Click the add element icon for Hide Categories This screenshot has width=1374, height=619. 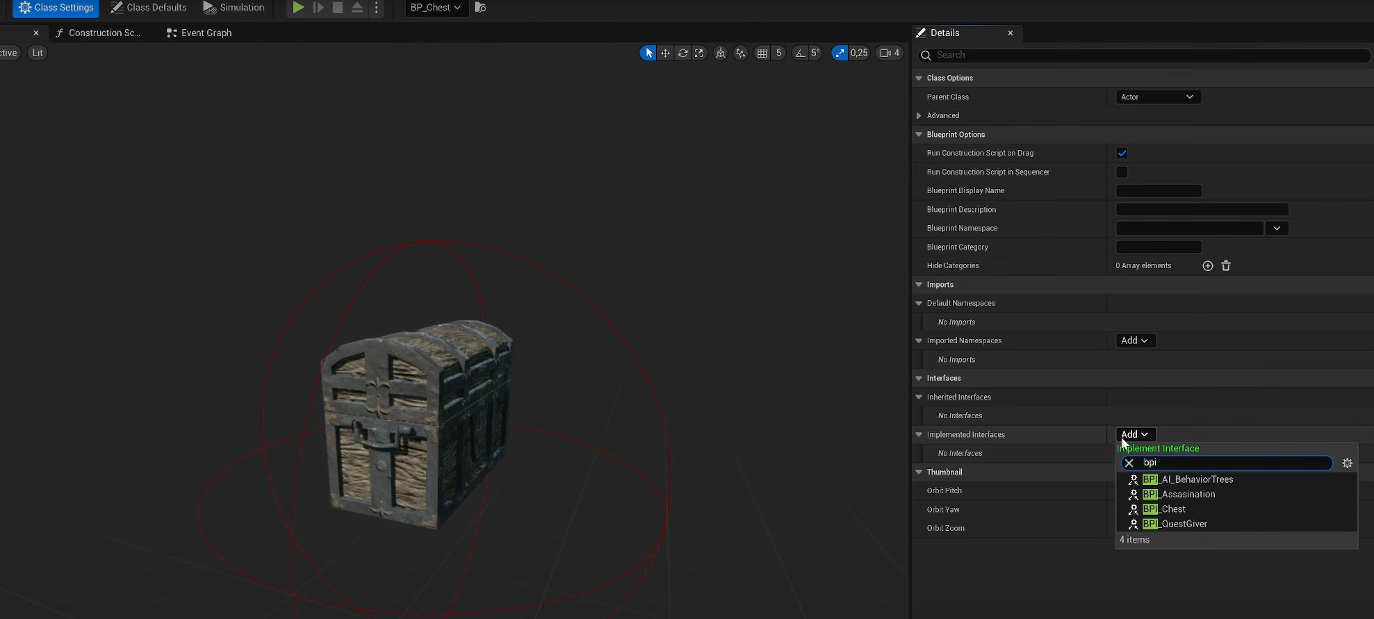click(1208, 266)
